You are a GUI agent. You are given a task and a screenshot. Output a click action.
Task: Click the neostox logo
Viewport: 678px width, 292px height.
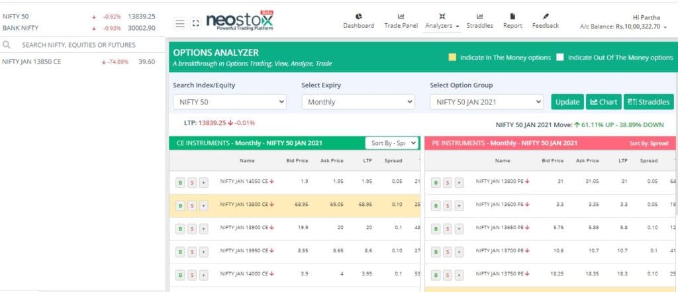point(240,21)
